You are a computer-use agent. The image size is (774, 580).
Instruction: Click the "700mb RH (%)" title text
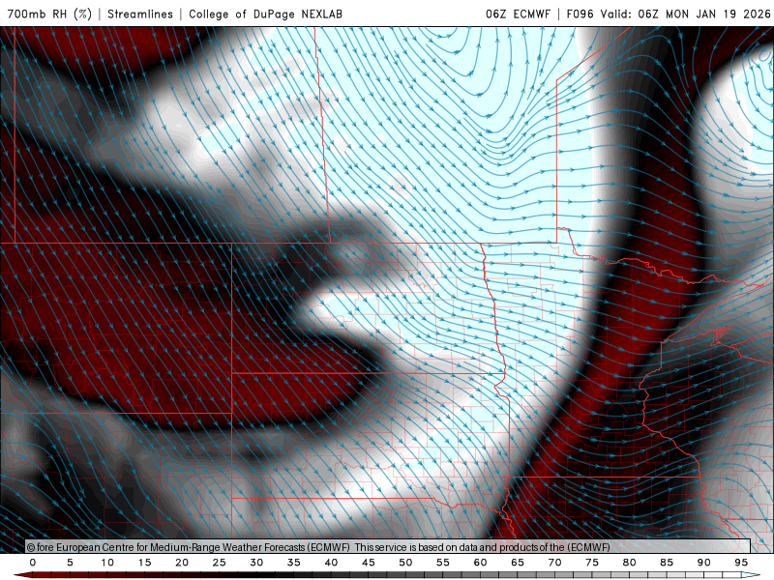pyautogui.click(x=49, y=14)
